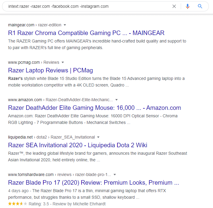Click the Amazon snippet about 16000 DPI Optical Sensor
Viewport: 213px width, 208px height.
[x=93, y=119]
